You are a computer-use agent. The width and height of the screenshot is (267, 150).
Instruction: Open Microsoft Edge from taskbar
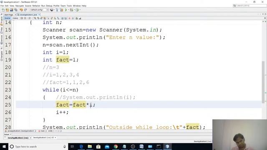click(x=81, y=146)
